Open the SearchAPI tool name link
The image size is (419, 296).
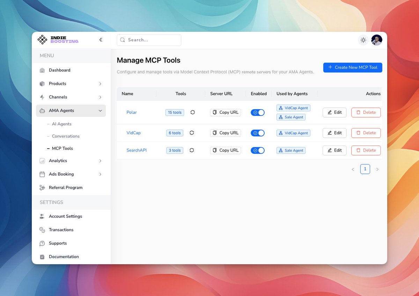click(x=137, y=150)
